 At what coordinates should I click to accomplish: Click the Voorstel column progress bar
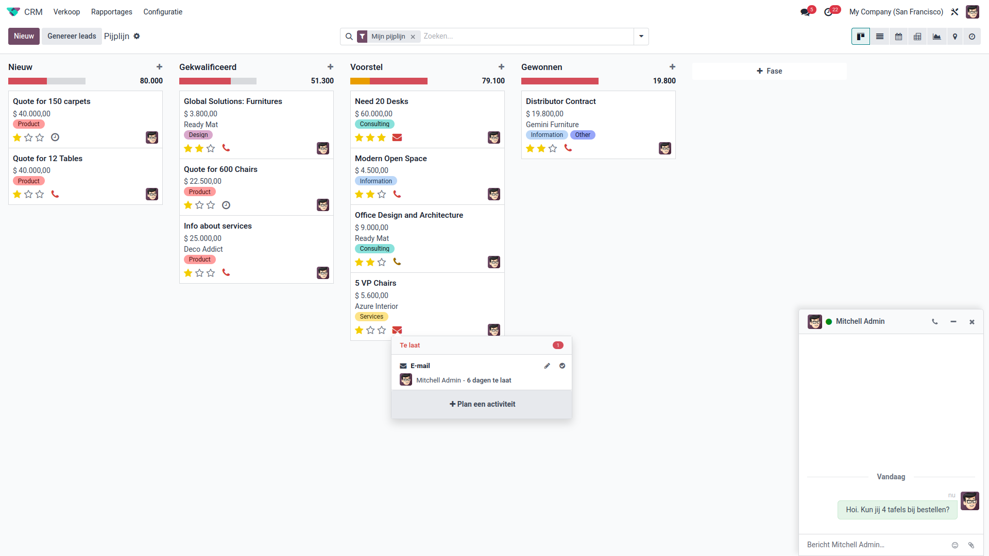389,81
